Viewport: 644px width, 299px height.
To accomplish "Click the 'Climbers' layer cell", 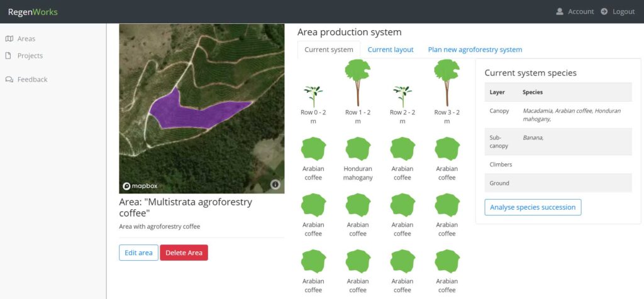I will (501, 165).
